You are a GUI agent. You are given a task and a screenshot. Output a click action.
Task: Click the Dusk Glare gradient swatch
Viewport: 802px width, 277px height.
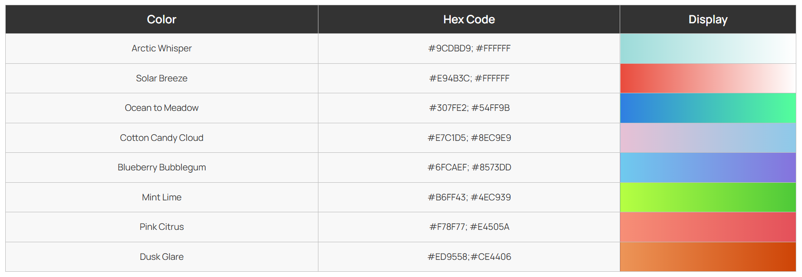tap(708, 257)
